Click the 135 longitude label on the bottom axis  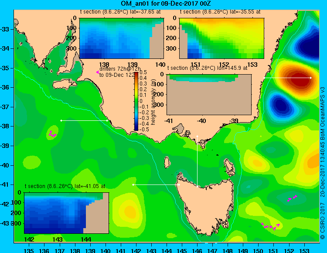click(29, 250)
